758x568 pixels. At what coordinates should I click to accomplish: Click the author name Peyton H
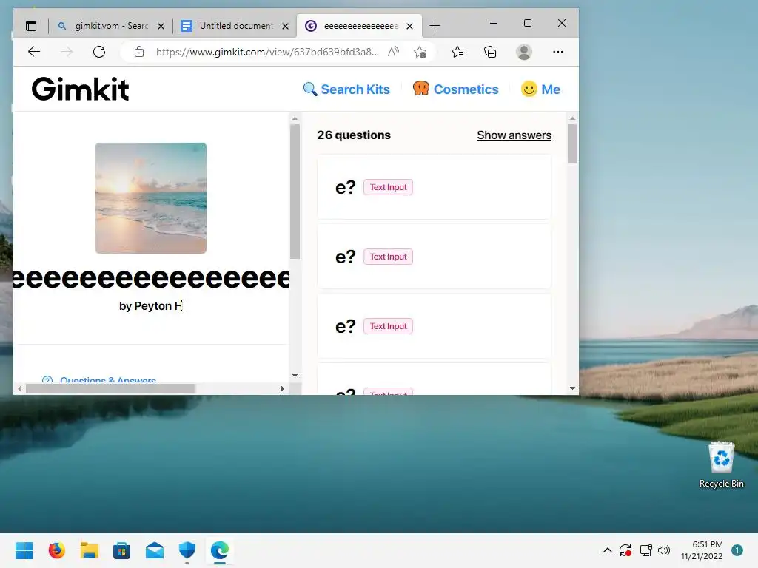pos(159,305)
